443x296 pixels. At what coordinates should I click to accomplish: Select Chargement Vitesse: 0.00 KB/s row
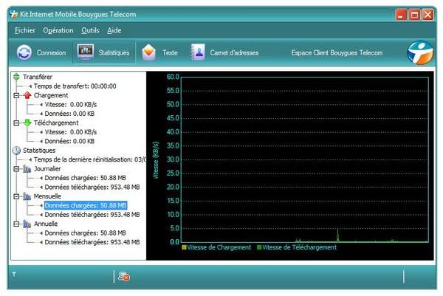click(71, 104)
